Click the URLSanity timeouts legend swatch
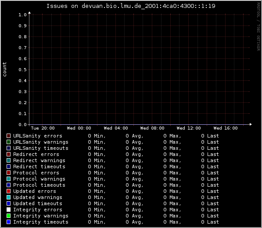 tap(8, 148)
